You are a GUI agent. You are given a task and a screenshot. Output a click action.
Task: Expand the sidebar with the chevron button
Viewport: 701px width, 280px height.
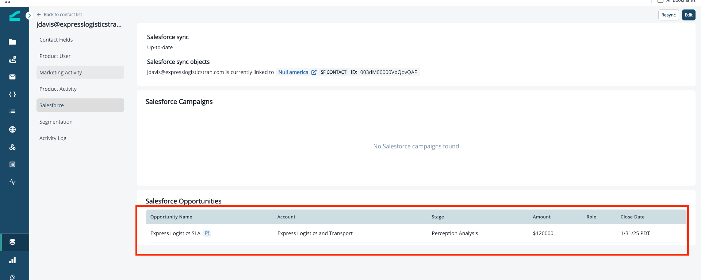pos(29,16)
